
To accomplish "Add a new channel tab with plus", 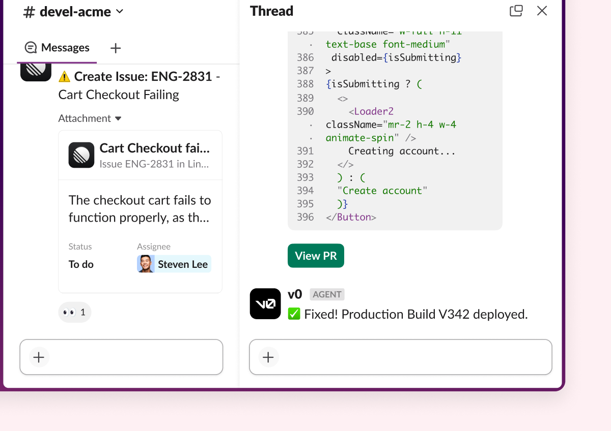I will pyautogui.click(x=116, y=48).
